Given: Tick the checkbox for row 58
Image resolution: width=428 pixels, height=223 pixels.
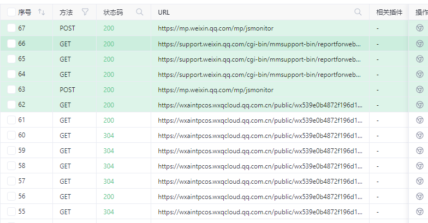Looking at the screenshot, I should [11, 166].
